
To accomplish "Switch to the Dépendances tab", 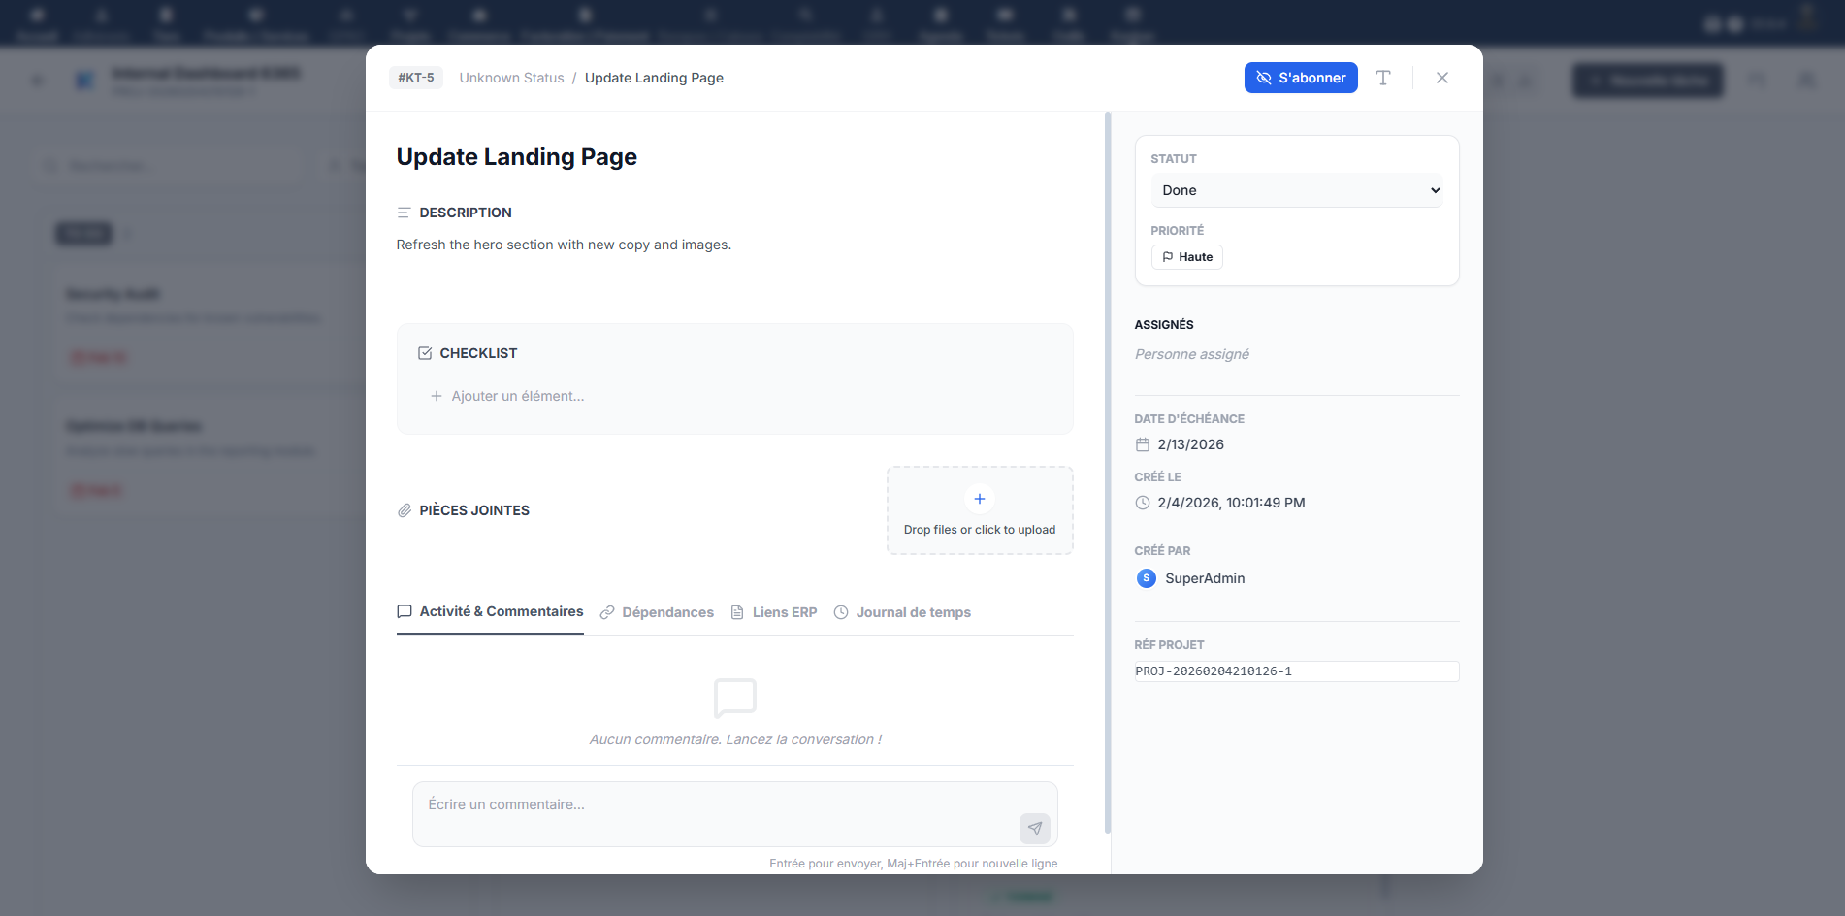I will tap(657, 612).
